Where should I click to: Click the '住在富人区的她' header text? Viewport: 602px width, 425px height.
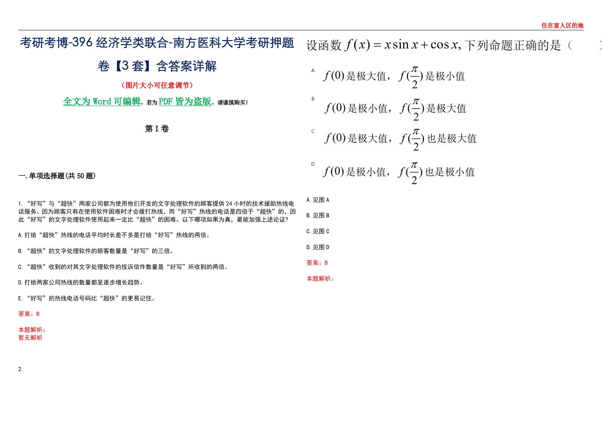point(562,25)
